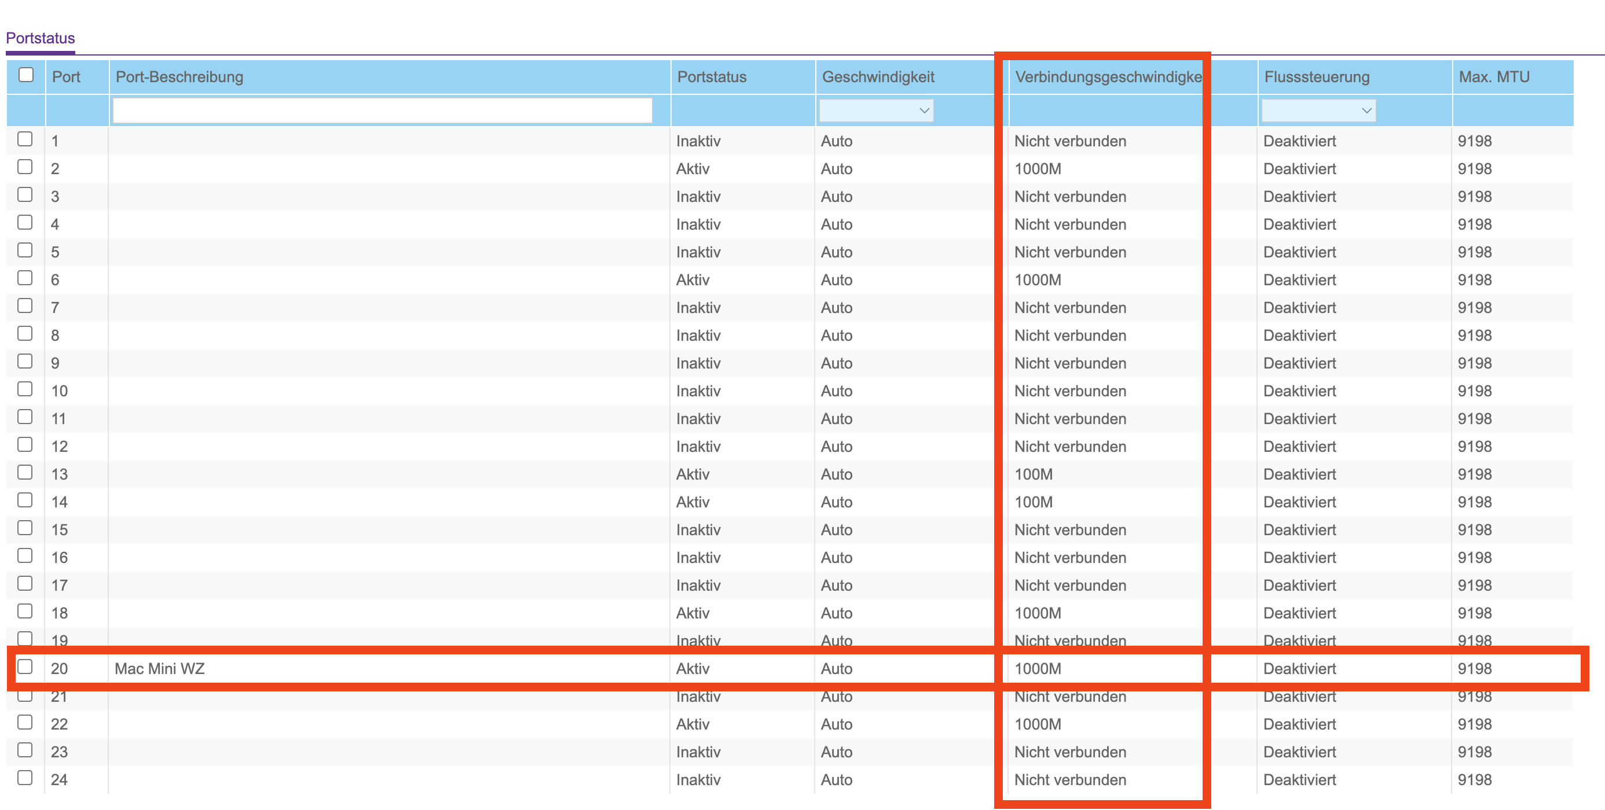
Task: Select the Mac Mini WZ description cell
Action: click(159, 669)
